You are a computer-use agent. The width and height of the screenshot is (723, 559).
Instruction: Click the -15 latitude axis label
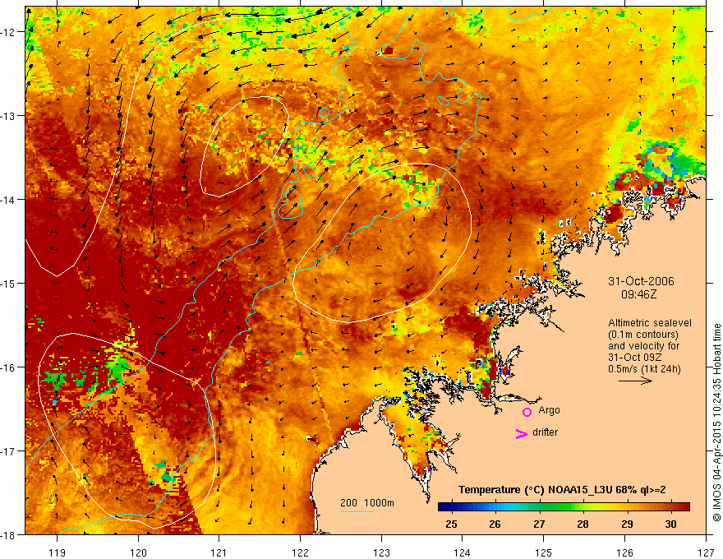pyautogui.click(x=7, y=283)
